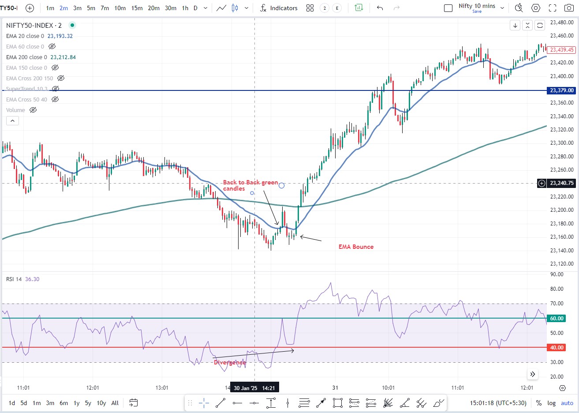
Task: Click the red 40.00 RSI level label
Action: click(x=557, y=348)
